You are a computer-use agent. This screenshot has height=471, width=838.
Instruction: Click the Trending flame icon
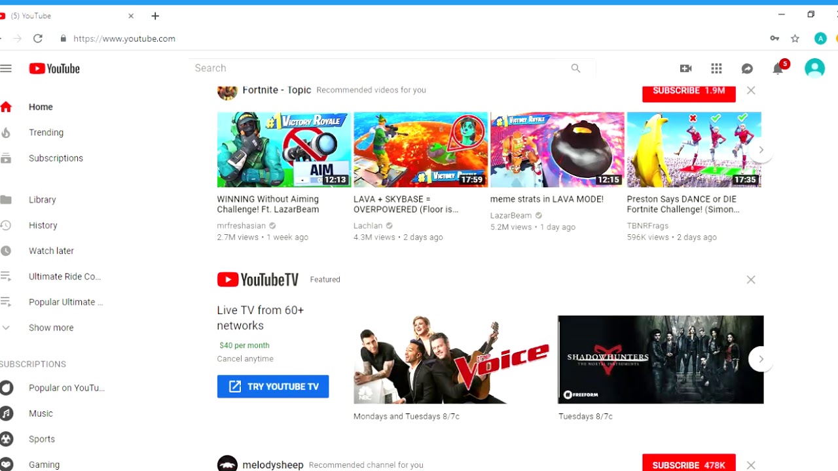[6, 132]
